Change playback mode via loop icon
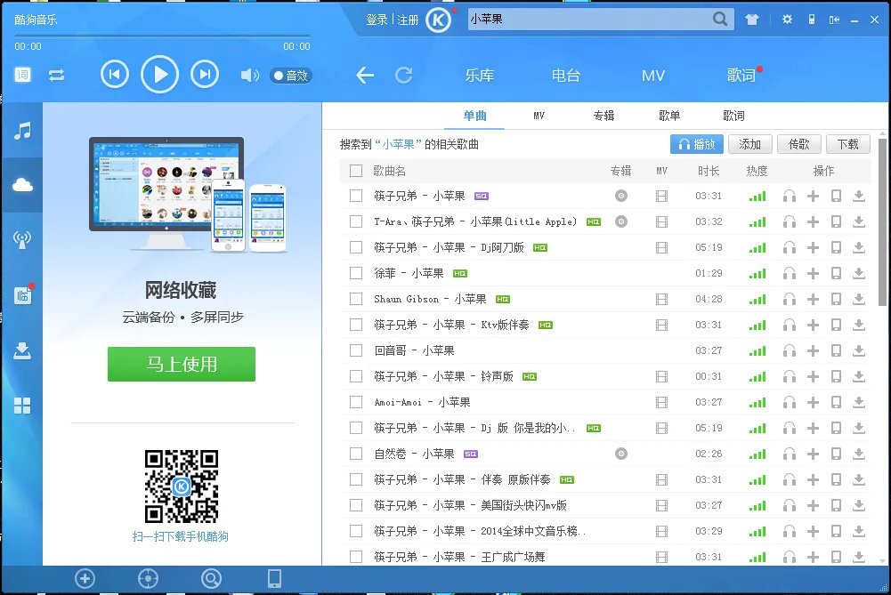 [x=56, y=76]
